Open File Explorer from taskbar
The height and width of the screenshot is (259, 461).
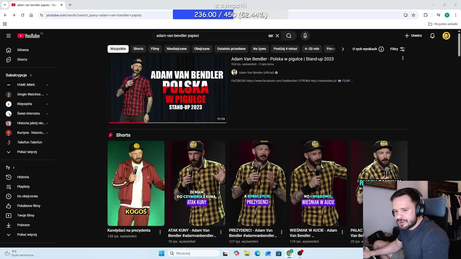(247, 253)
